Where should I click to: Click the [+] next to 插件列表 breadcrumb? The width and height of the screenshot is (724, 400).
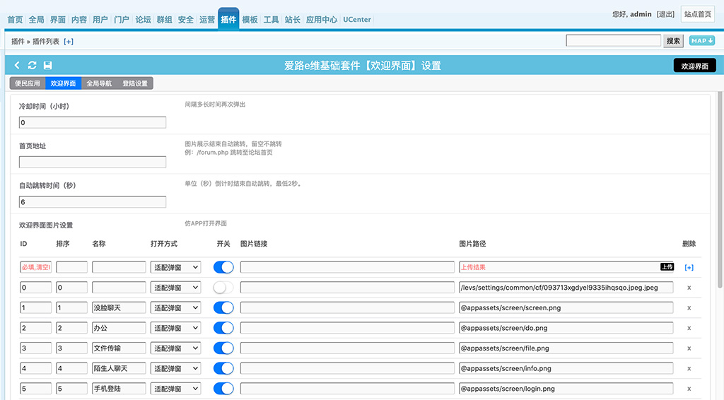(x=69, y=42)
